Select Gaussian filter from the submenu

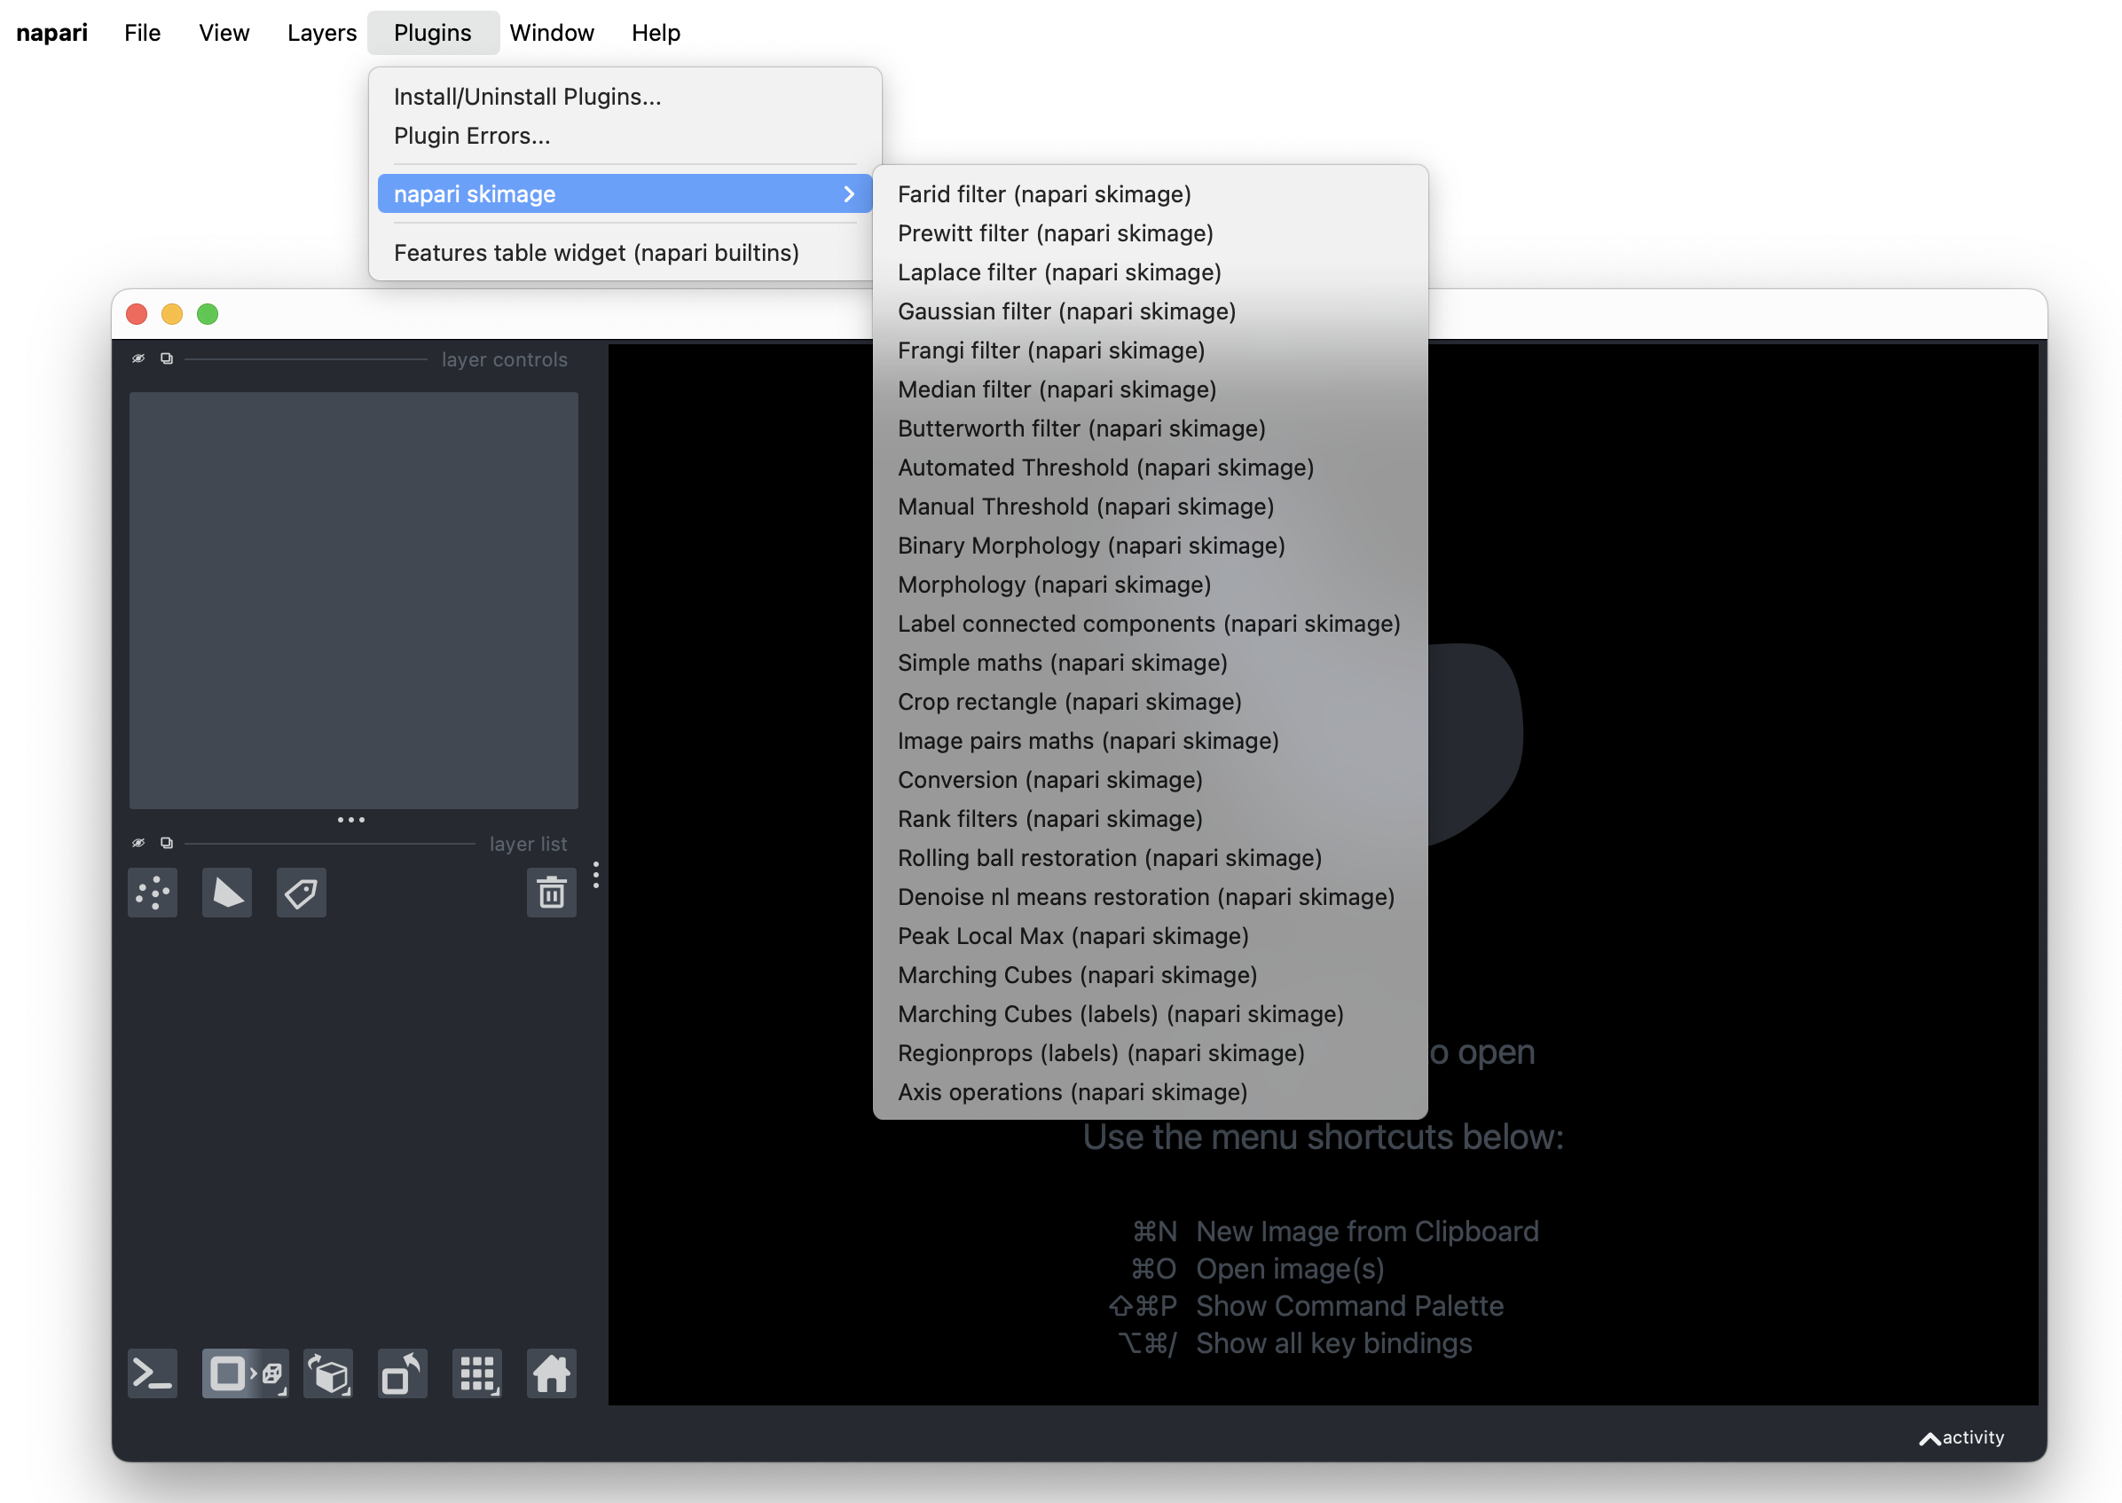(1066, 311)
